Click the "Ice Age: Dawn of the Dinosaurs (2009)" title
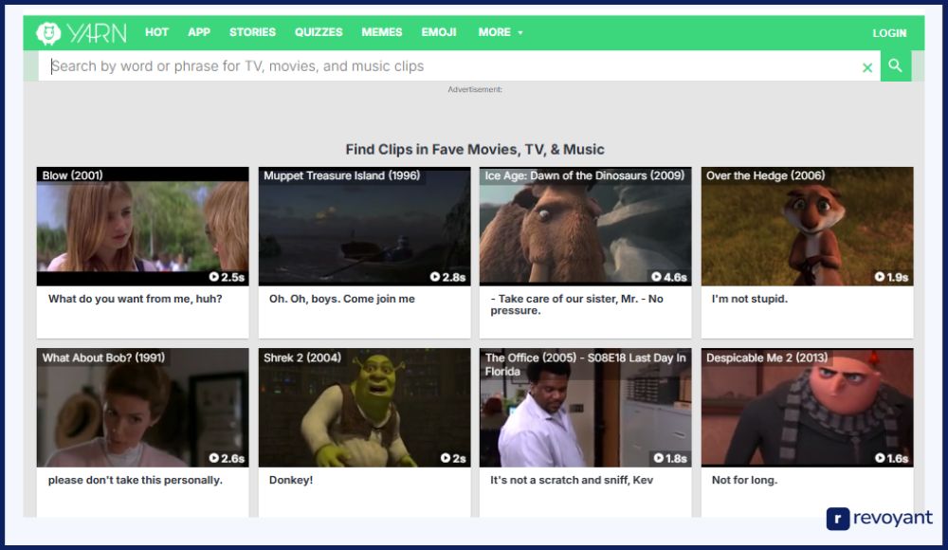 coord(585,175)
